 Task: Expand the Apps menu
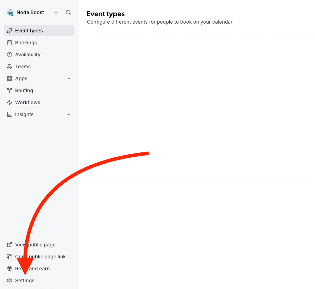pyautogui.click(x=69, y=78)
